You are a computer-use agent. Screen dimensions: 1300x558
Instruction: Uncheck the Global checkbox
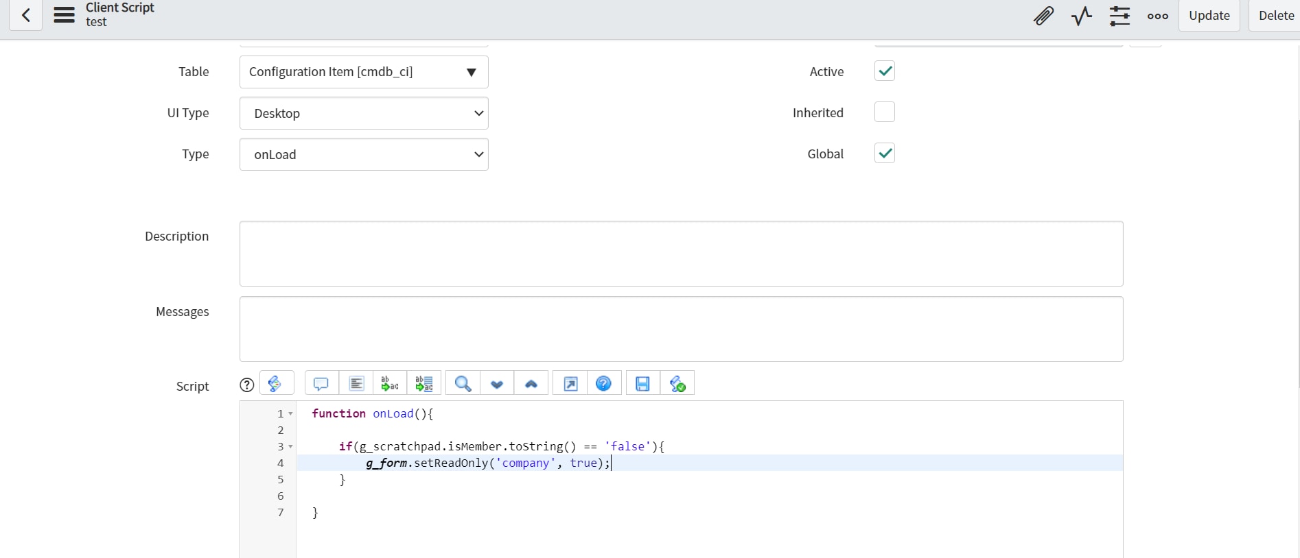tap(885, 153)
